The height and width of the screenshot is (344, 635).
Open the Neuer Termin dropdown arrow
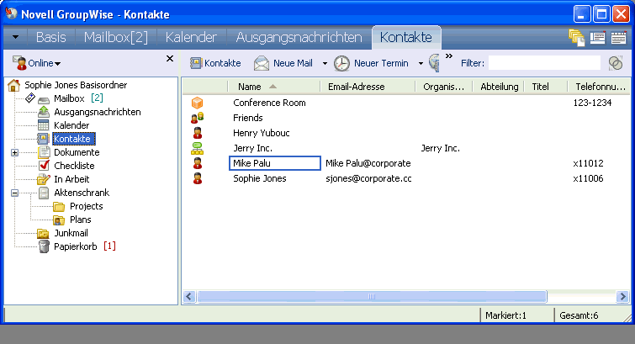pos(421,63)
